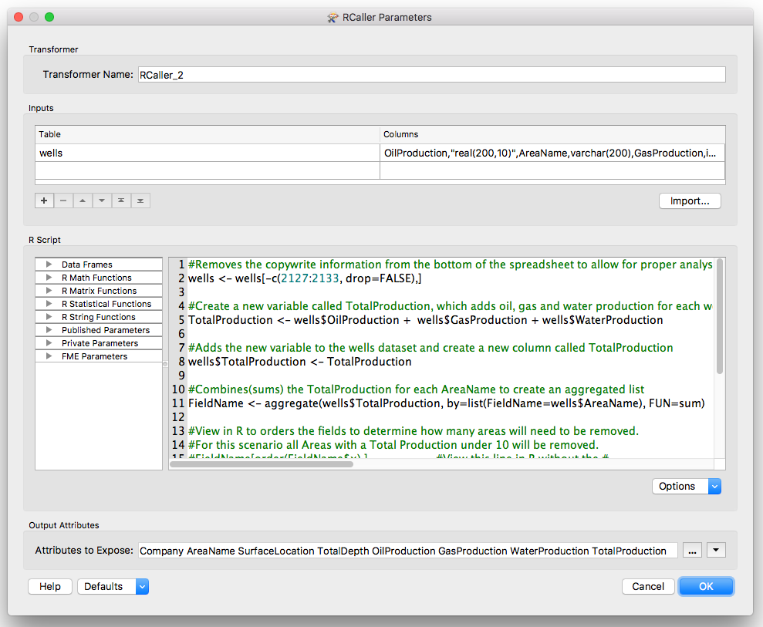Click the Table column header

[x=208, y=134]
